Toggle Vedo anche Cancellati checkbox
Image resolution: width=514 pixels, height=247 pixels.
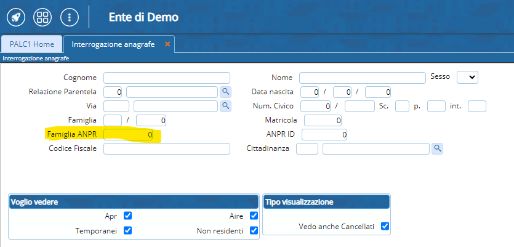pos(385,226)
